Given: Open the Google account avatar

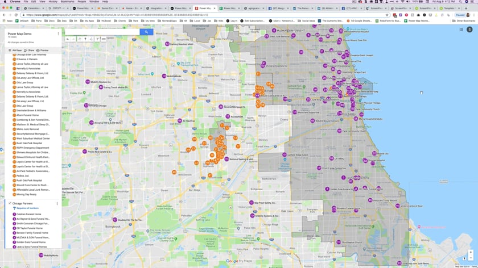Looking at the screenshot, I should tap(469, 30).
